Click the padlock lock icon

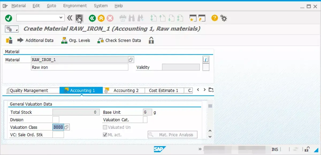click(x=151, y=40)
